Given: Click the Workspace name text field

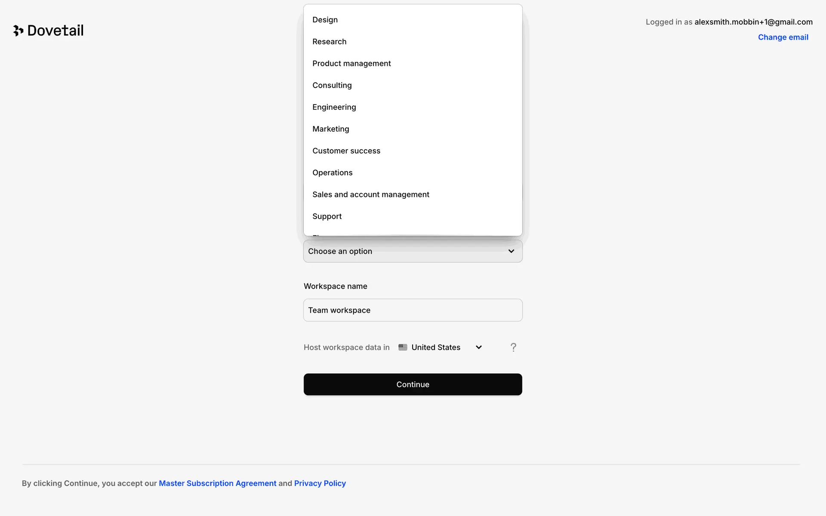Looking at the screenshot, I should [413, 310].
